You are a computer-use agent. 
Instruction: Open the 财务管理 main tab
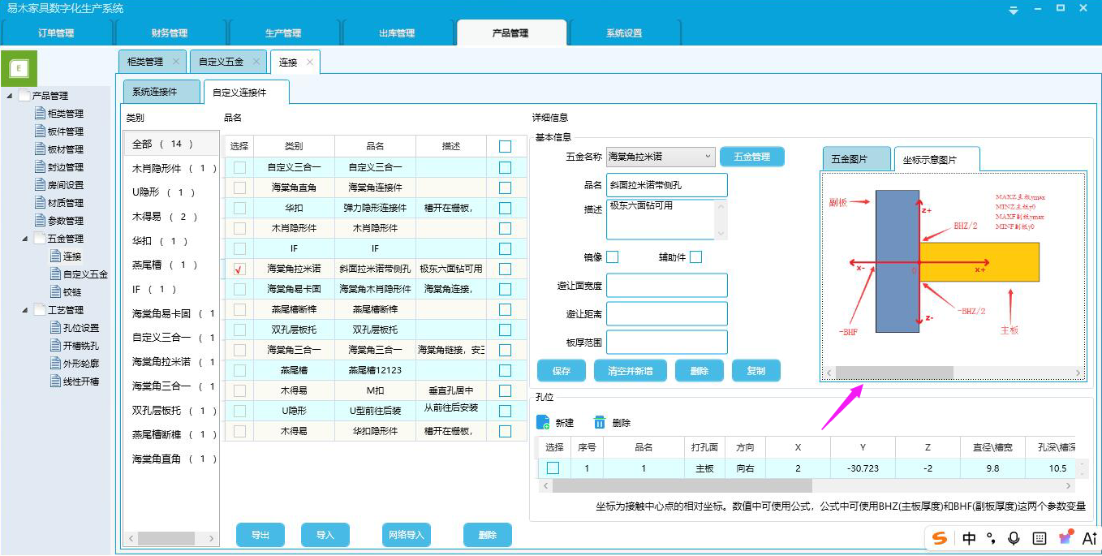coord(170,33)
